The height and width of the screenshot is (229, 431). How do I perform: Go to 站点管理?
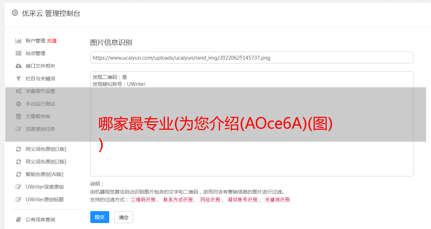pyautogui.click(x=35, y=53)
